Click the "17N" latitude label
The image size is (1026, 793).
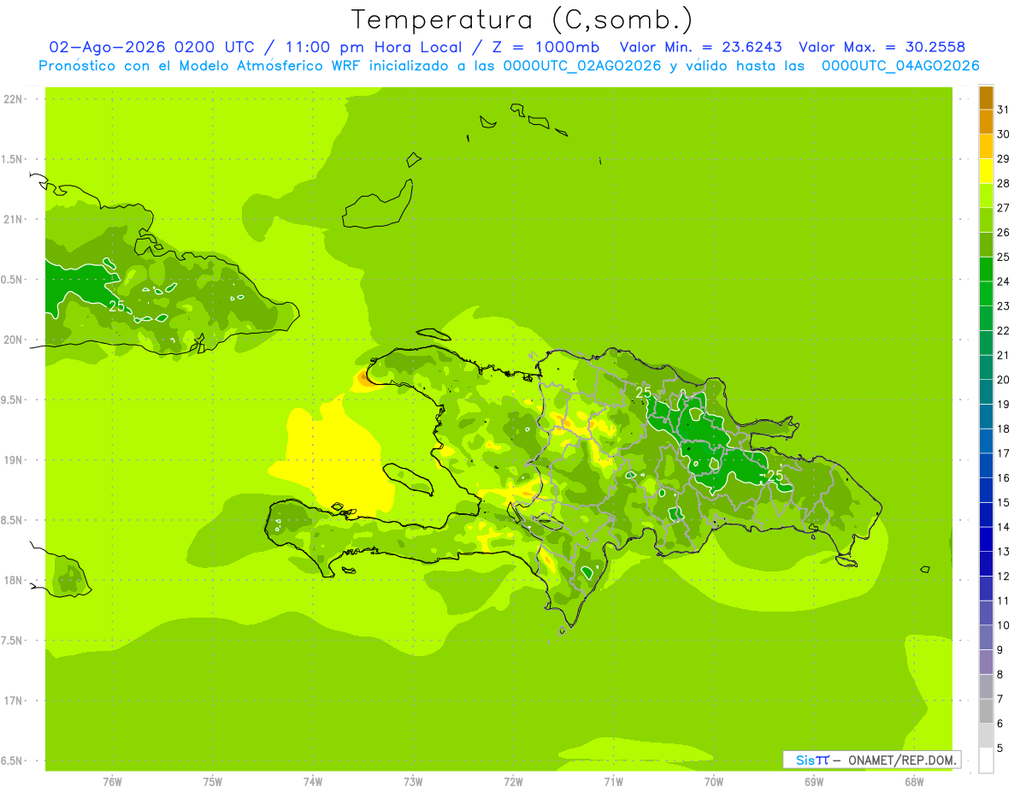(x=13, y=701)
